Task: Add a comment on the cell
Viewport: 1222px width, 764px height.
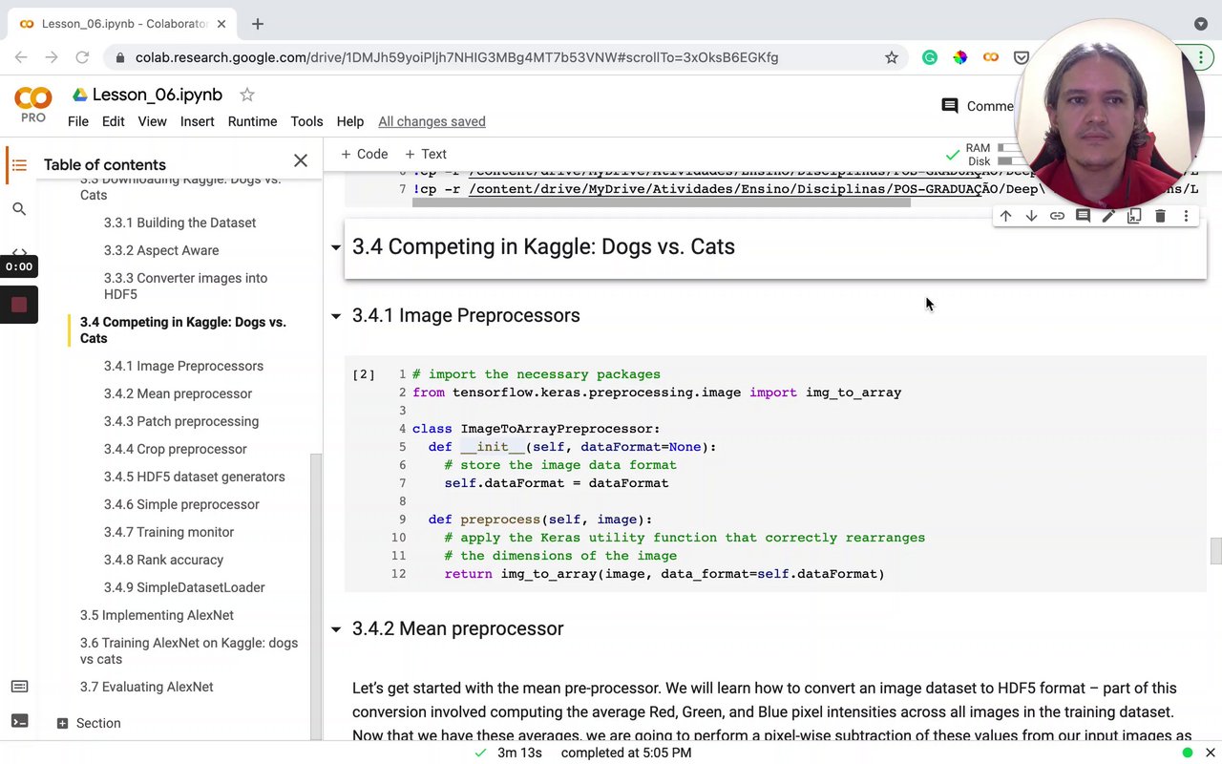Action: click(x=1083, y=217)
